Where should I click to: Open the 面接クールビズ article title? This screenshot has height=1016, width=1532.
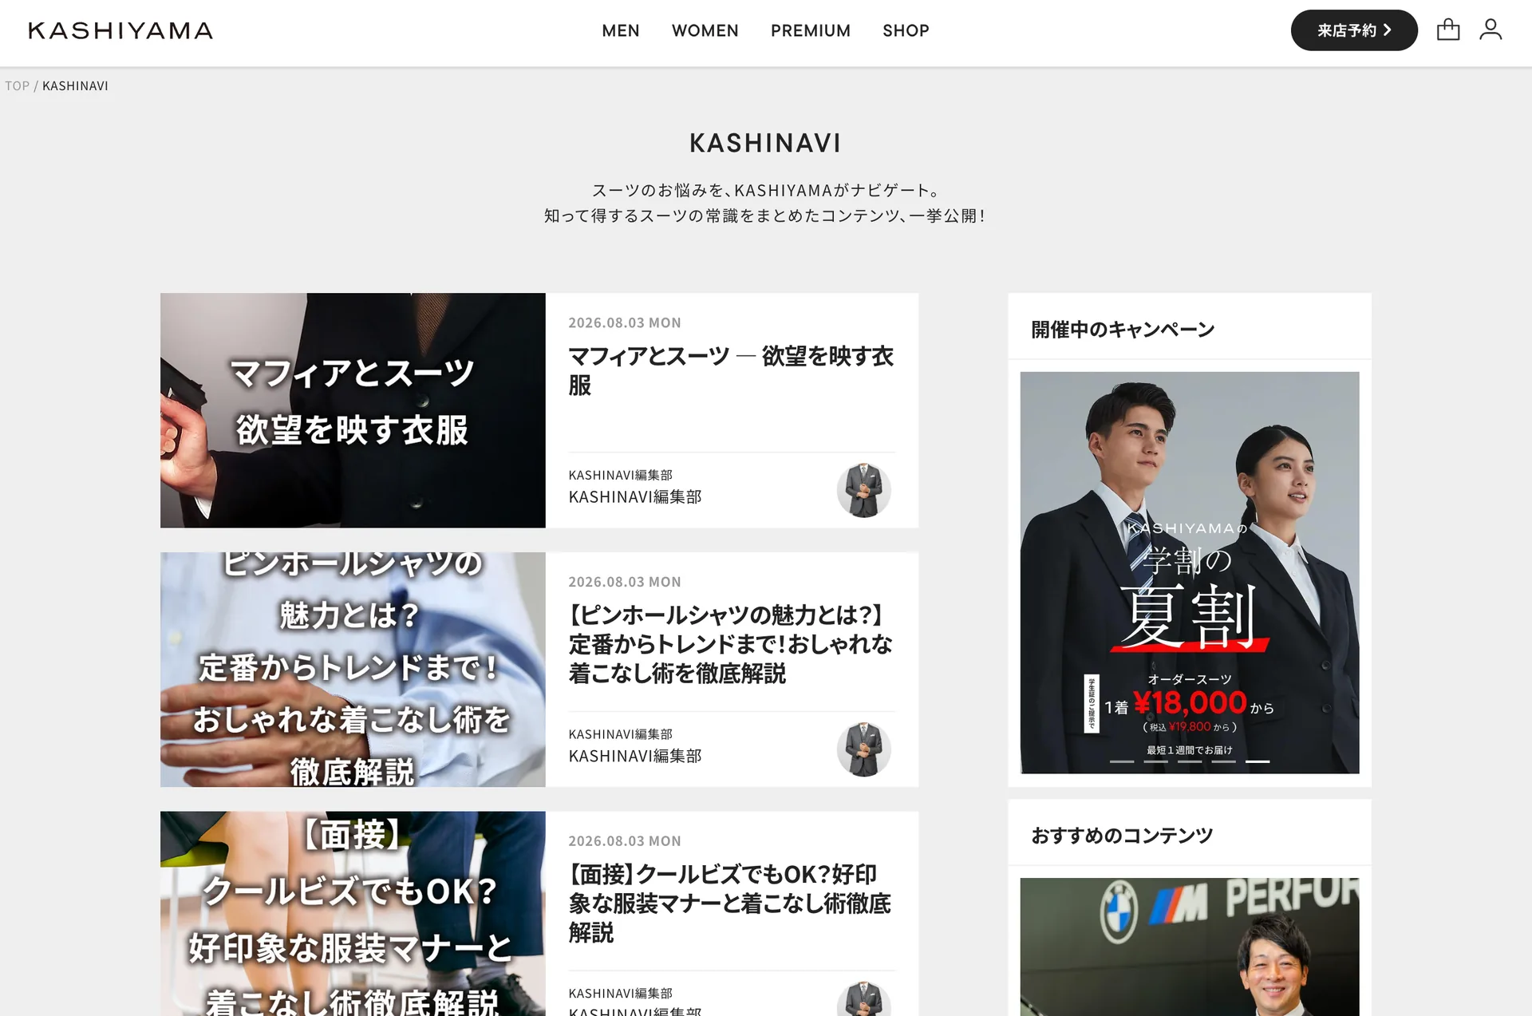731,903
